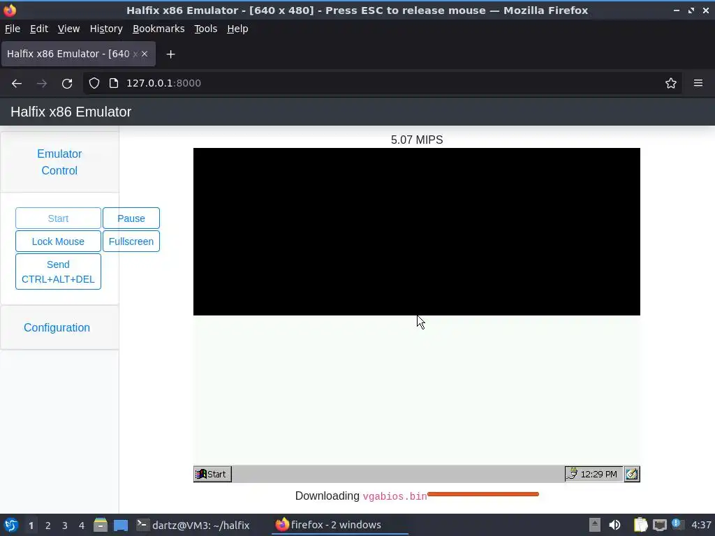Minimize the Firefox window
715x536 pixels.
click(676, 10)
